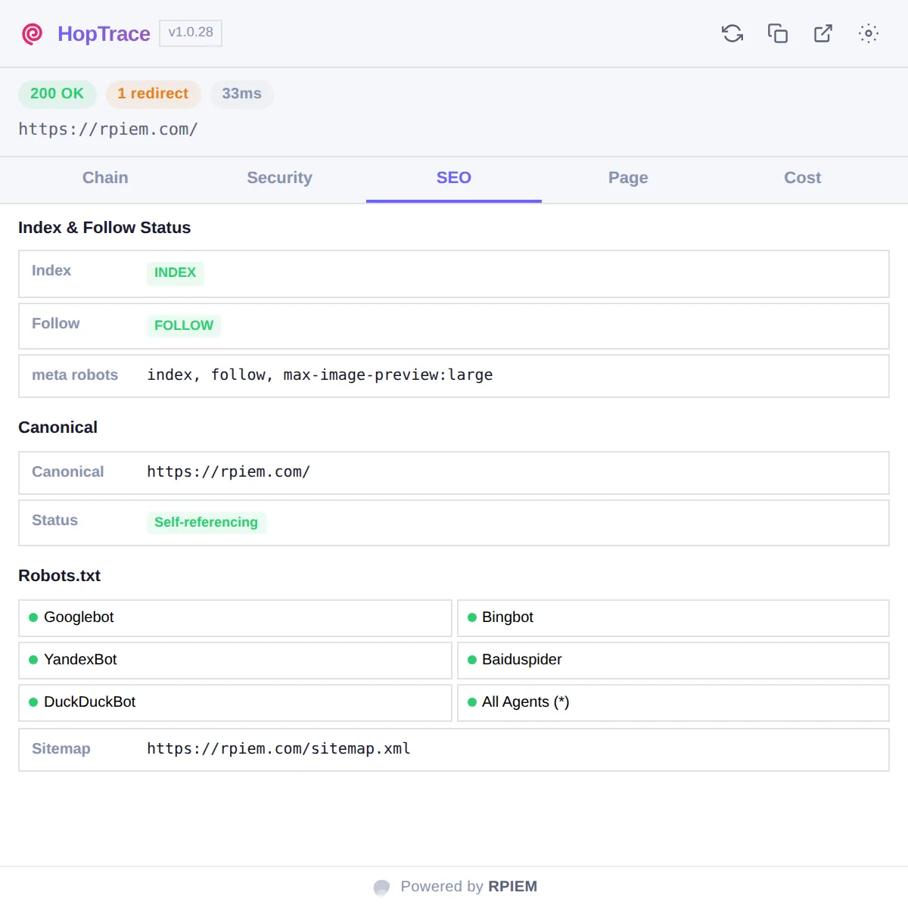Select the SEO tab
Screen dimensions: 908x908
[454, 179]
